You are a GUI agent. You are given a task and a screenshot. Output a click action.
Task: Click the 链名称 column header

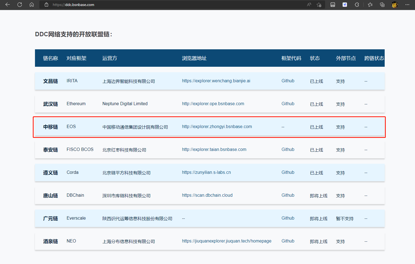tap(51, 58)
